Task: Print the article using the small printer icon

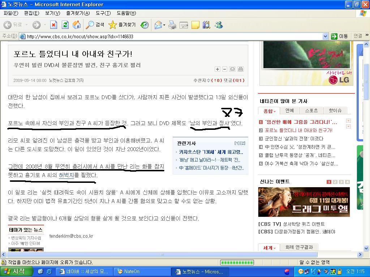Action: pyautogui.click(x=240, y=69)
